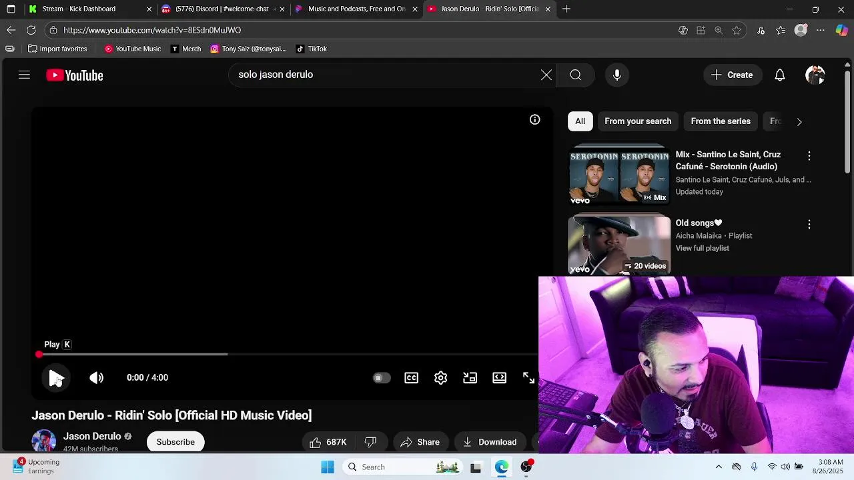Screen dimensions: 854x480
Task: Clear the search box with X
Action: 546,75
